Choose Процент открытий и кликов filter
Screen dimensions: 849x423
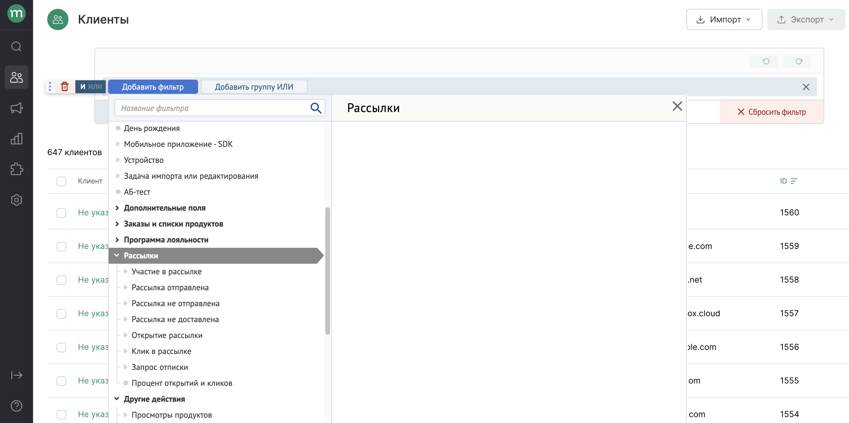(182, 383)
